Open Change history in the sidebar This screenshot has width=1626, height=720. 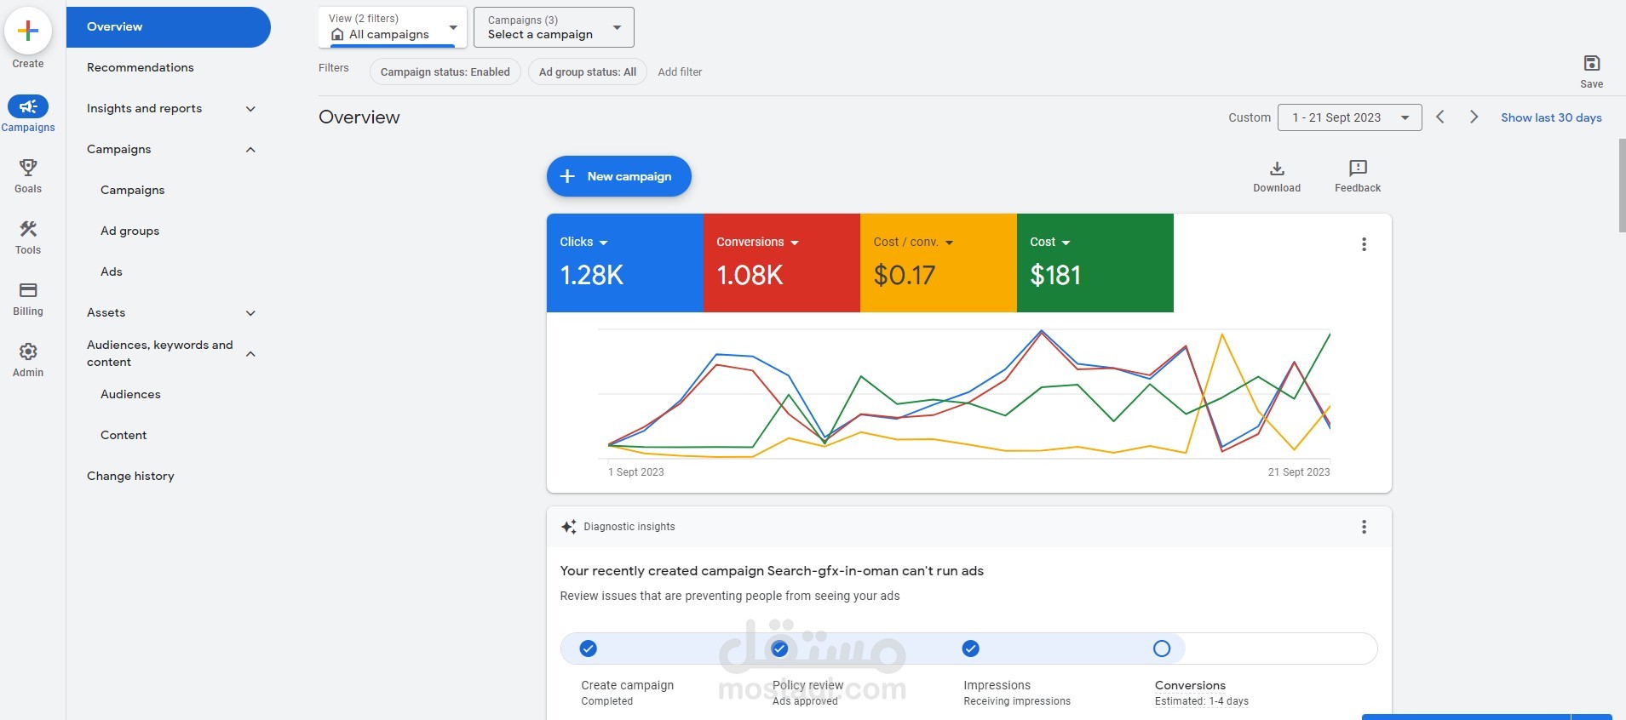click(130, 477)
